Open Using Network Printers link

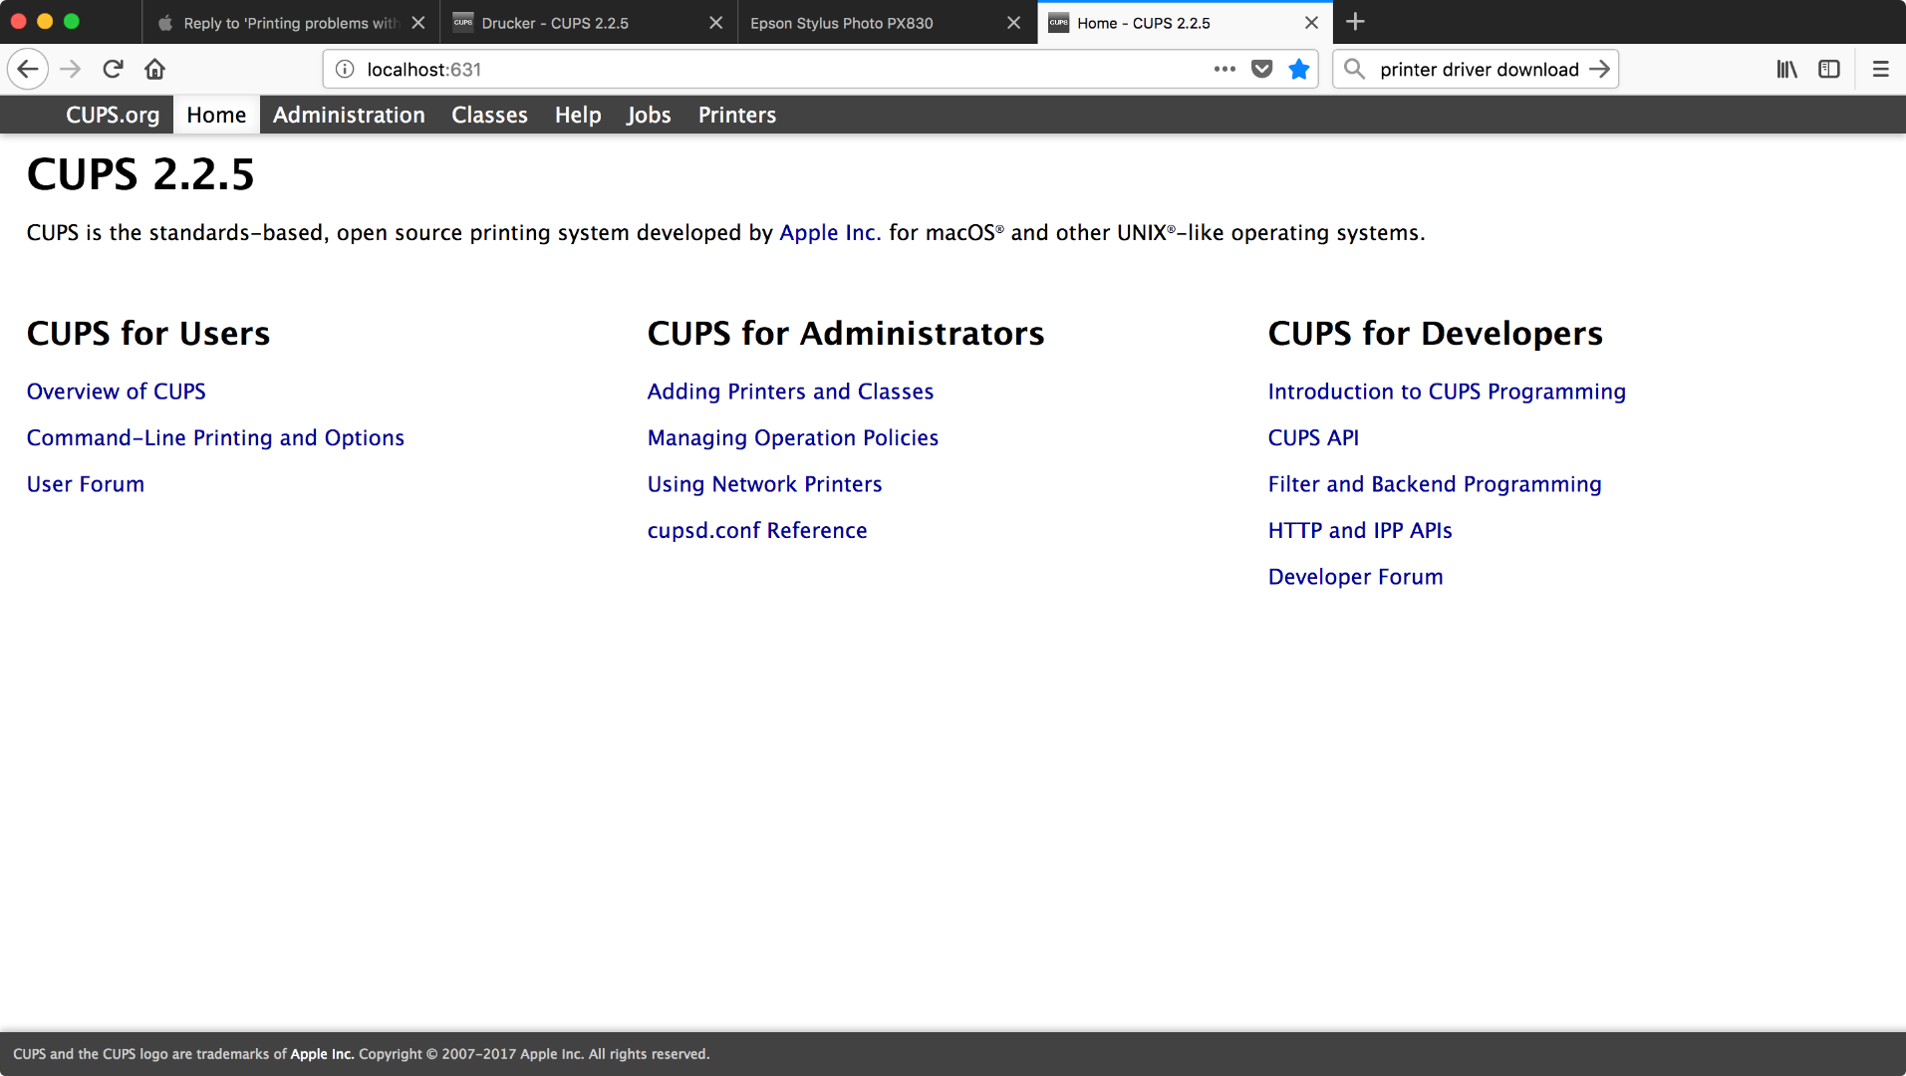pyautogui.click(x=764, y=484)
